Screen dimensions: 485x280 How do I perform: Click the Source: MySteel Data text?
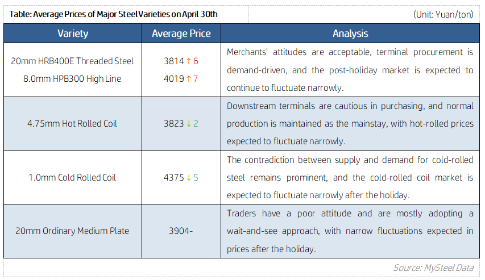[433, 267]
